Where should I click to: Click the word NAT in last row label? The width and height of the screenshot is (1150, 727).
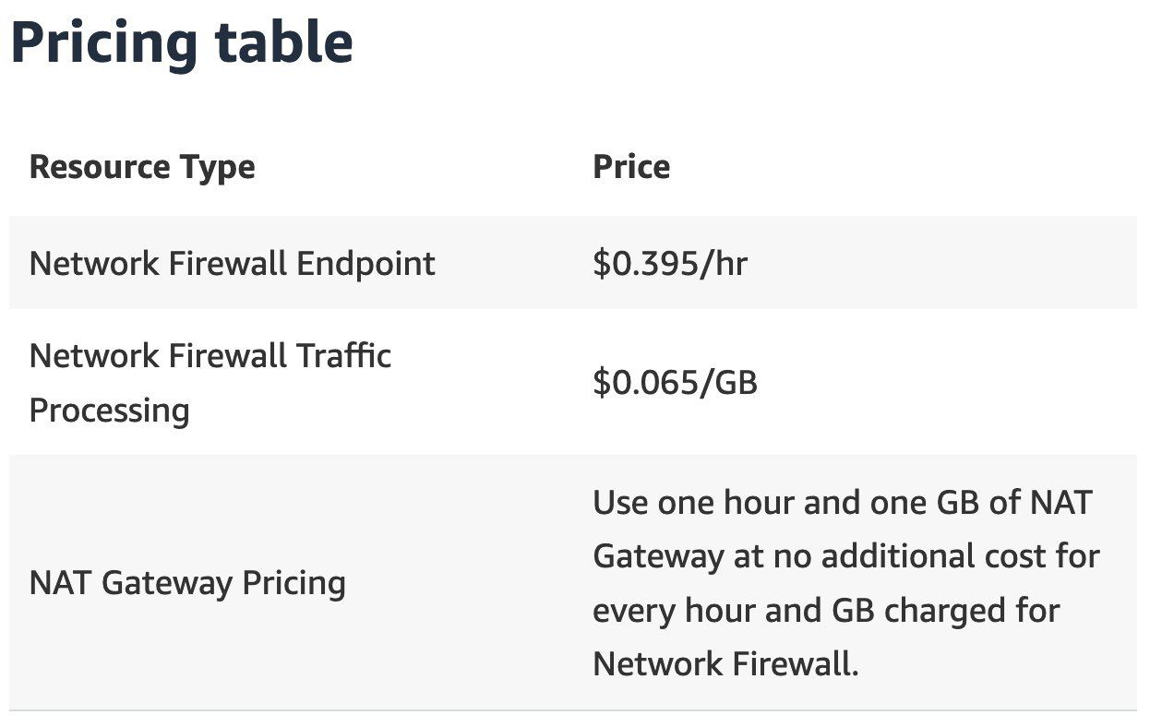[60, 583]
